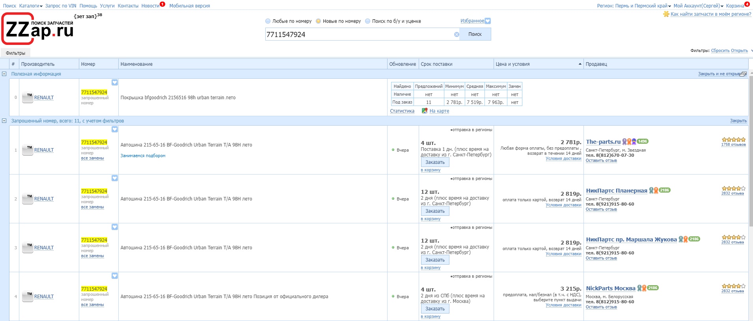The width and height of the screenshot is (753, 321).
Task: Focus the part number search field
Action: 359,34
